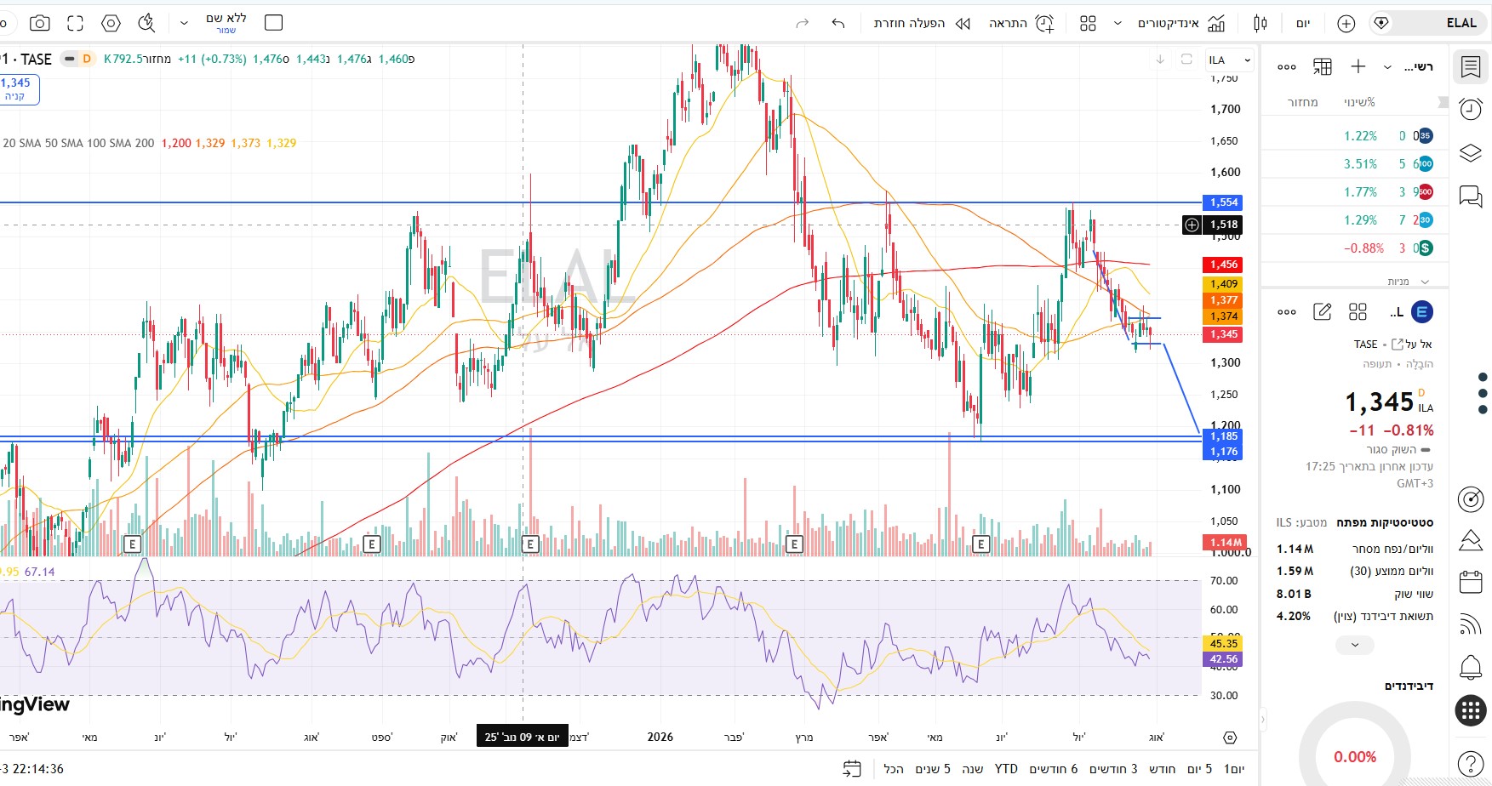Select the 6 חודשים time range

click(x=1054, y=769)
